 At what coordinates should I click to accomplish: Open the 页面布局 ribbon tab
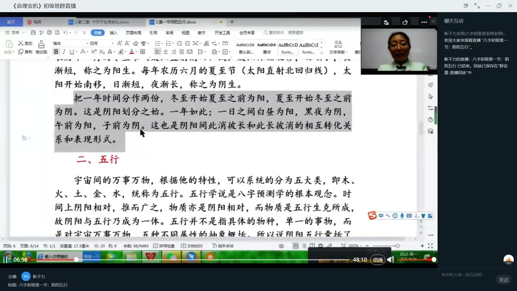coord(133,33)
